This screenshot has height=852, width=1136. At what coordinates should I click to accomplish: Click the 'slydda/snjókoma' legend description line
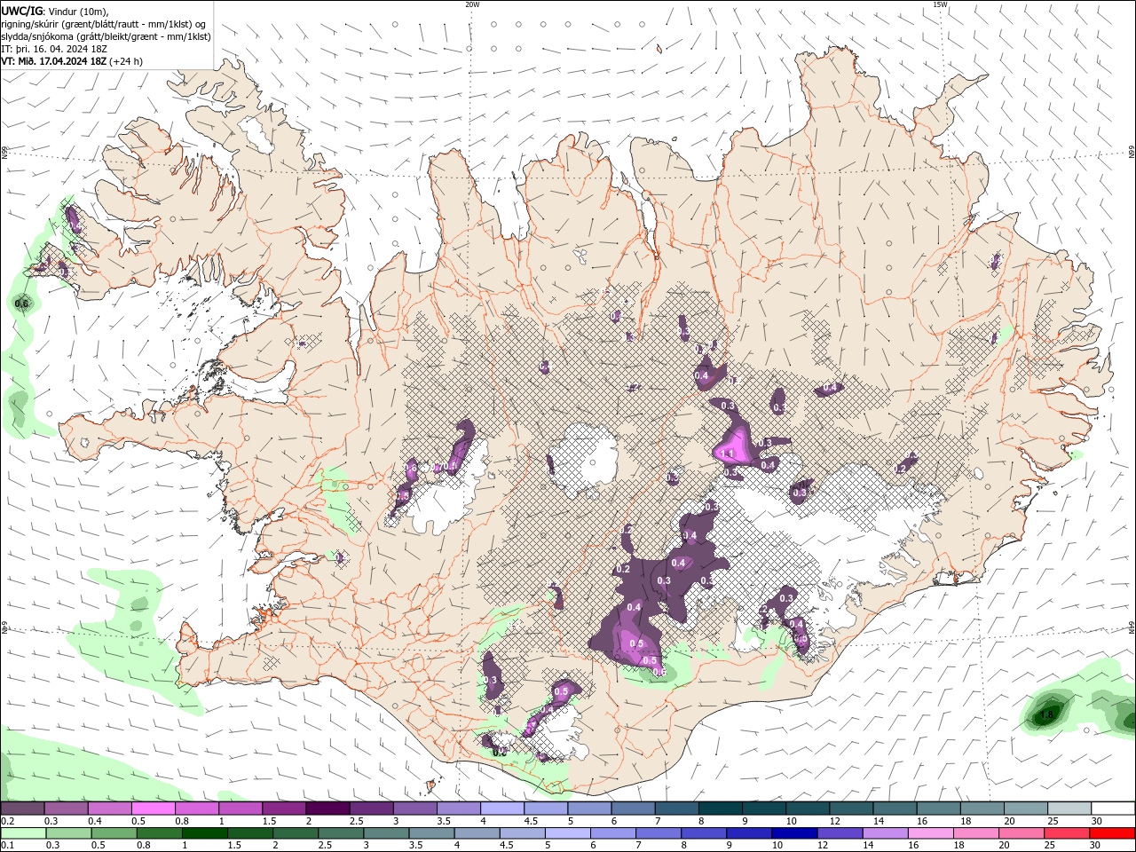tap(106, 36)
